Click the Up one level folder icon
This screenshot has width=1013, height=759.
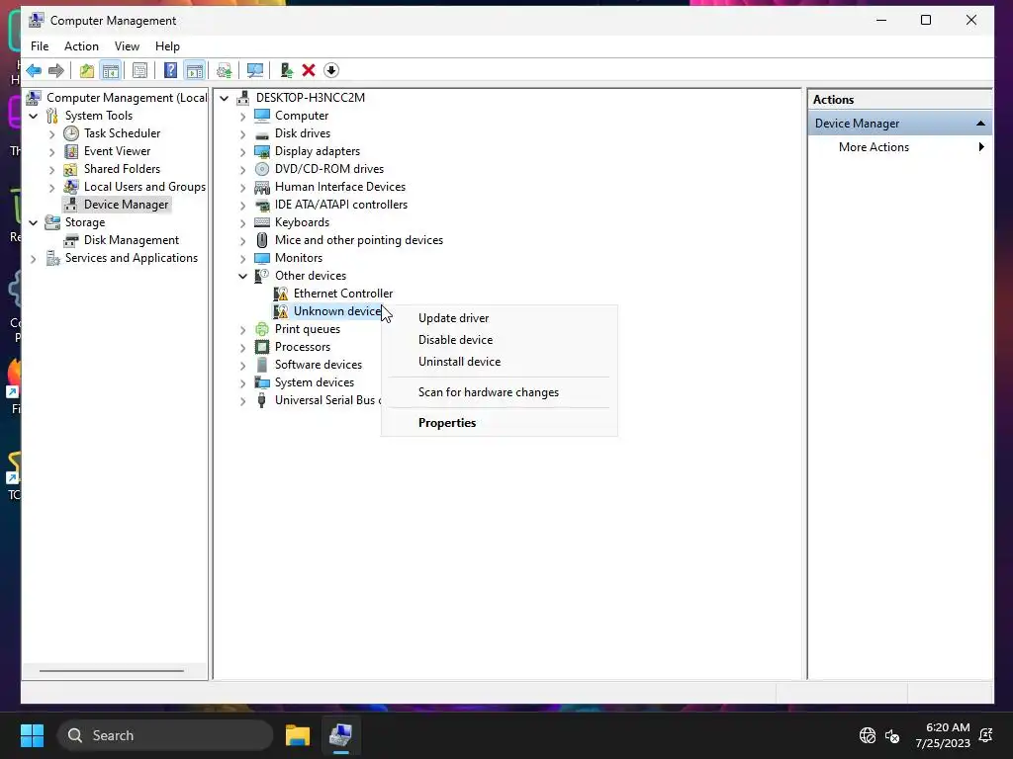[x=87, y=70]
